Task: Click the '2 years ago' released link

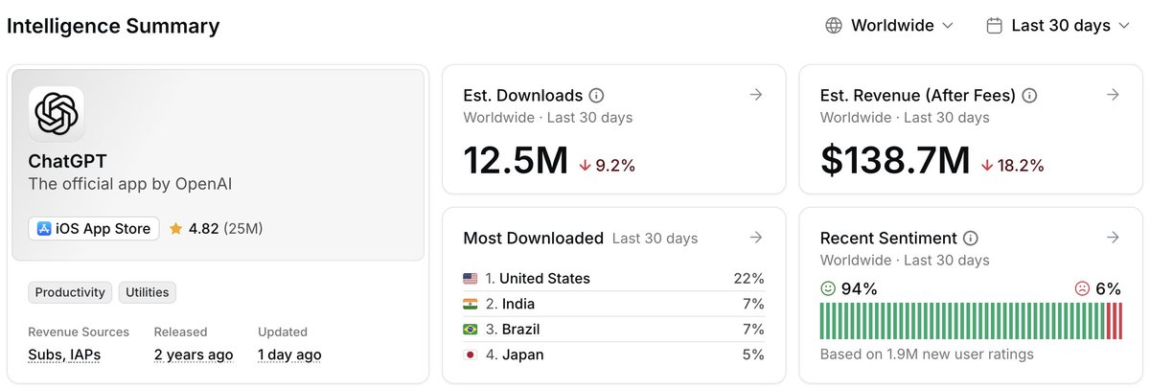Action: (x=194, y=355)
